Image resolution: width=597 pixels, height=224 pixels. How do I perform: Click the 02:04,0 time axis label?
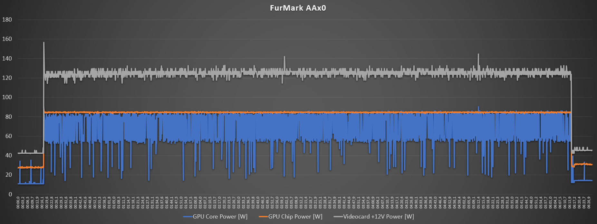200,203
